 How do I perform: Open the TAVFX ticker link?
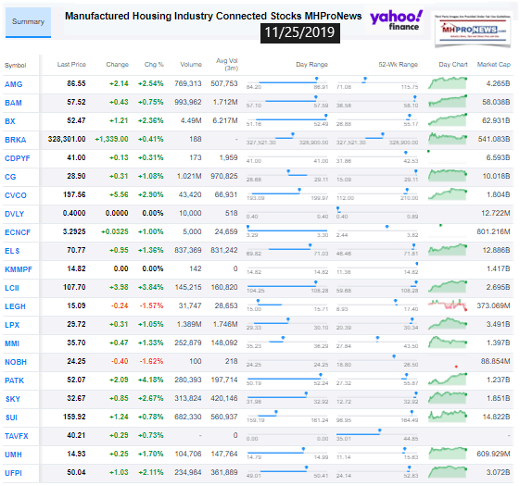[x=17, y=436]
